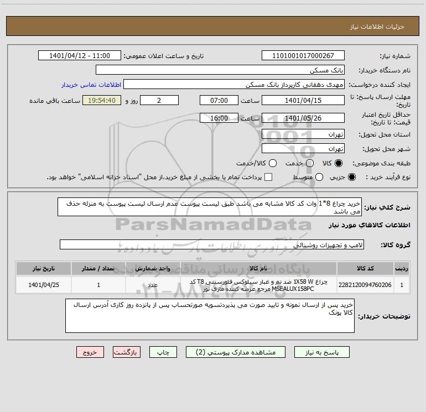Click the row number 1 cell

402,285
